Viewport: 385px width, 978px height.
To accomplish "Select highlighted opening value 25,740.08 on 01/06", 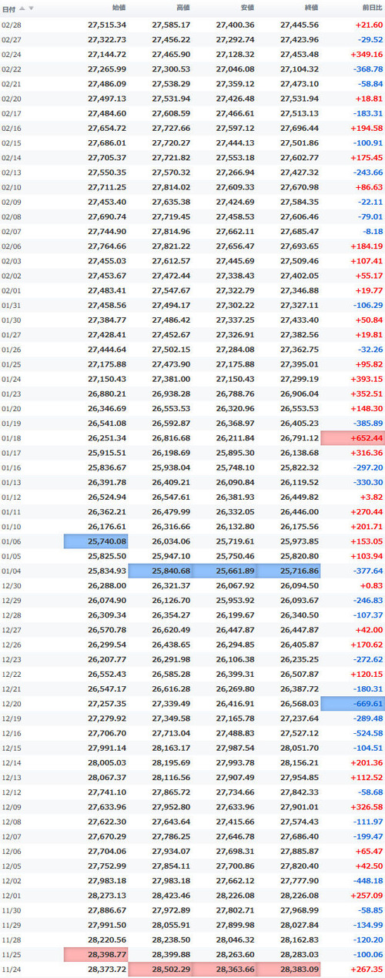I will click(95, 541).
